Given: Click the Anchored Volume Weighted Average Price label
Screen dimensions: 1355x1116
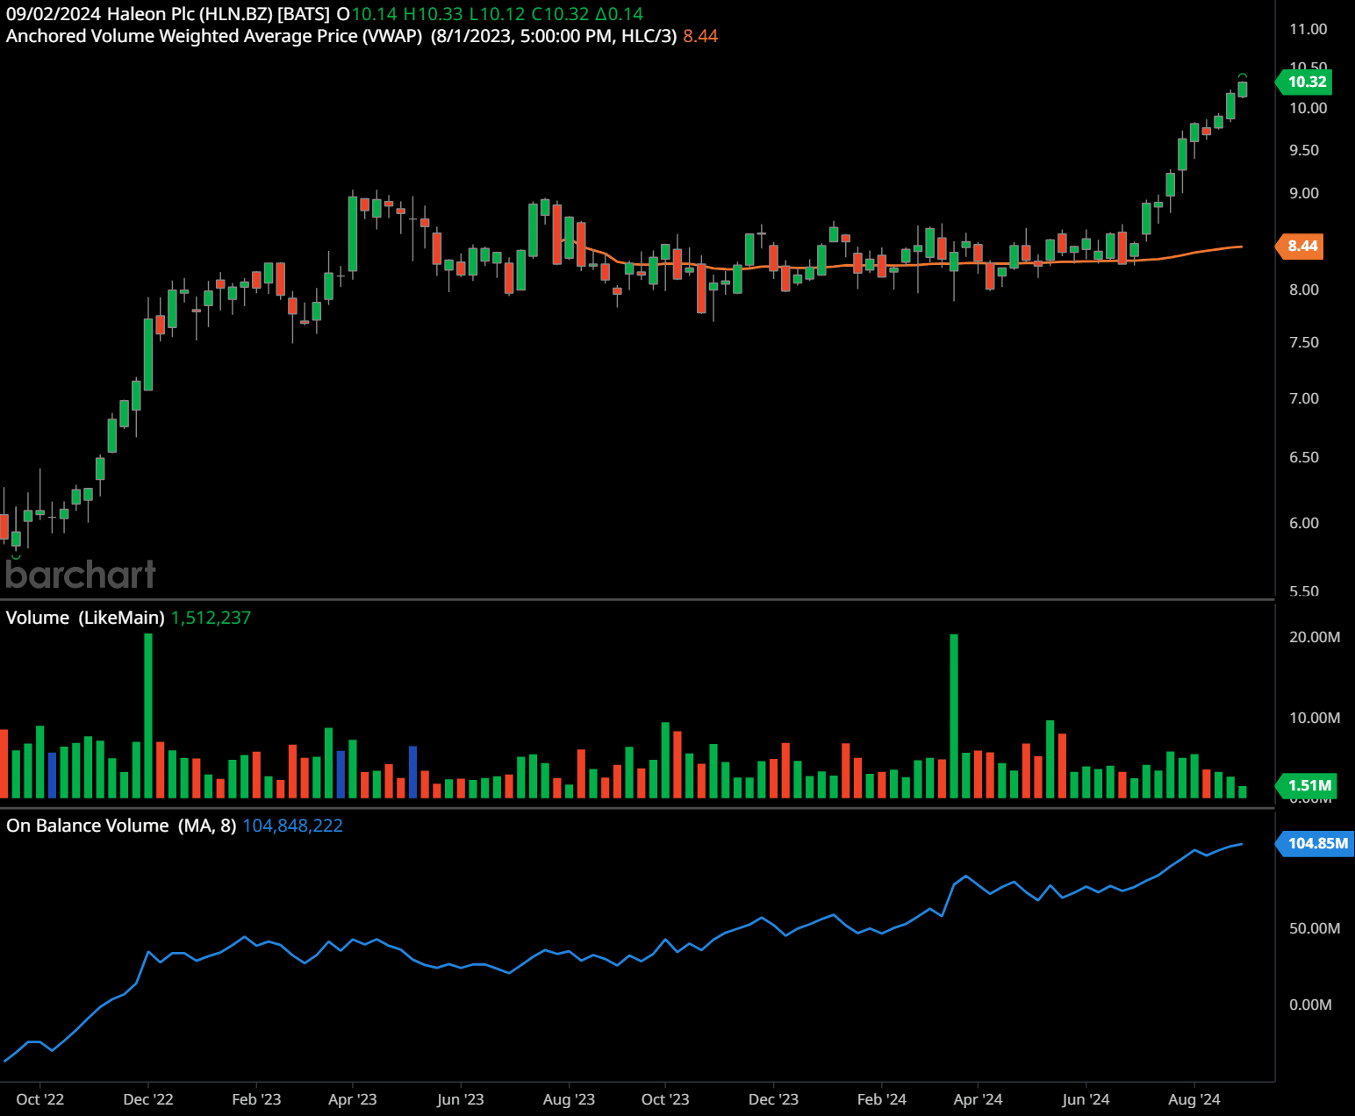Looking at the screenshot, I should point(214,36).
